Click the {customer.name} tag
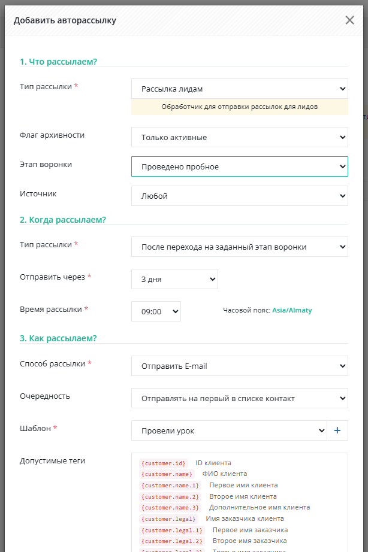Image resolution: width=368 pixels, height=552 pixels. [167, 474]
